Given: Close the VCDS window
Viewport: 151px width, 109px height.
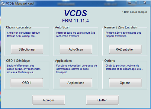Looking at the screenshot, I should point(145,2).
